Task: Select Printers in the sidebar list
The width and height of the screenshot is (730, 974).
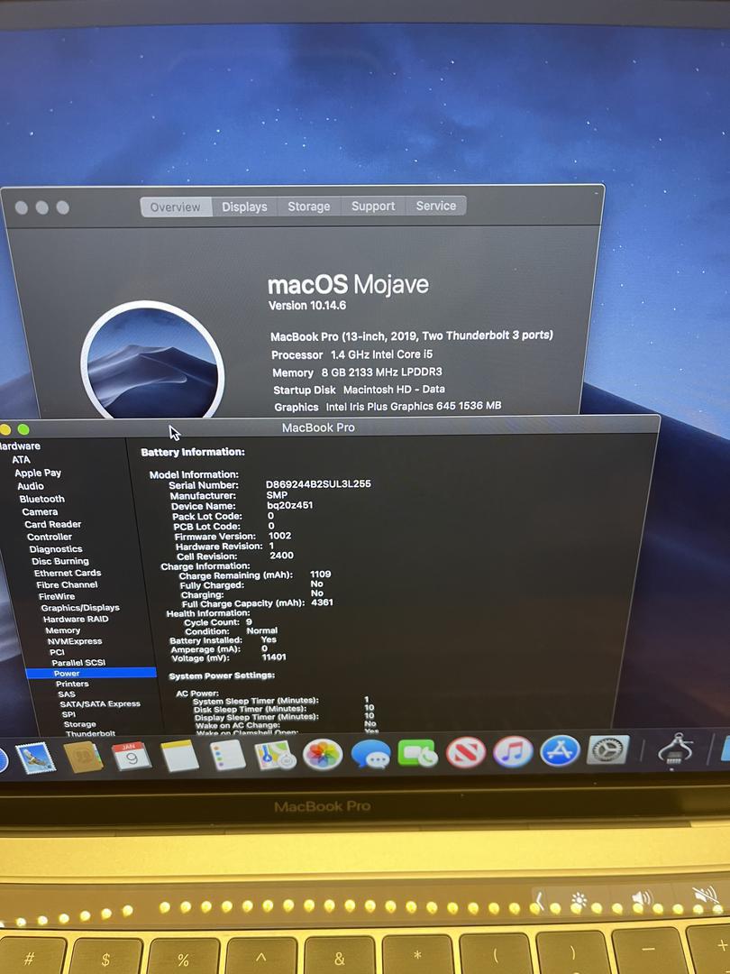Action: (72, 685)
